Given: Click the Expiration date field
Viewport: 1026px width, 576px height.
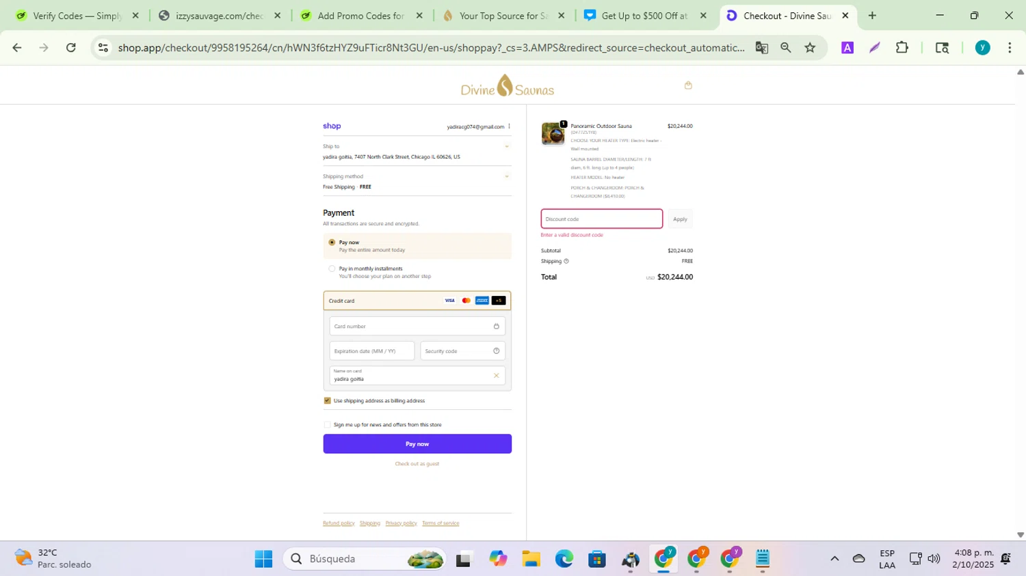Looking at the screenshot, I should click(372, 351).
